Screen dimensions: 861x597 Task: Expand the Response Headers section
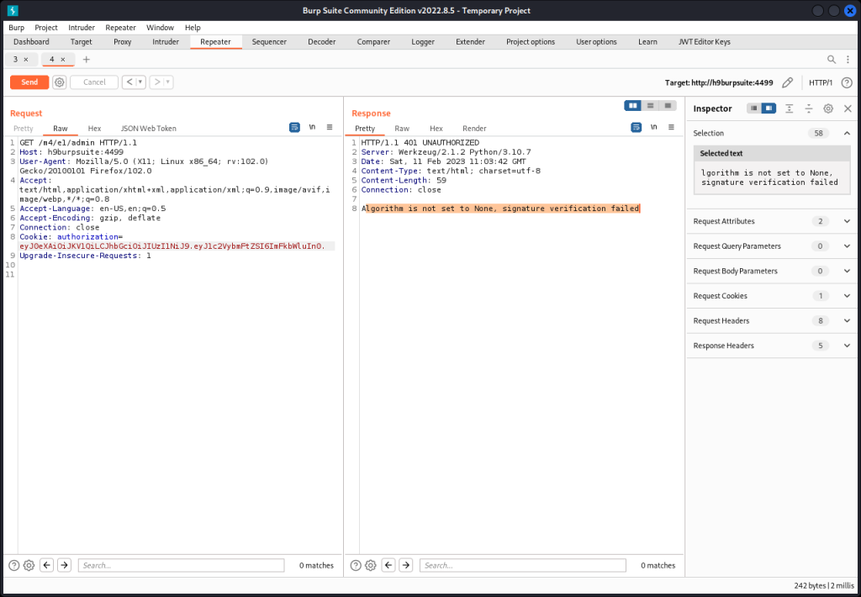847,346
